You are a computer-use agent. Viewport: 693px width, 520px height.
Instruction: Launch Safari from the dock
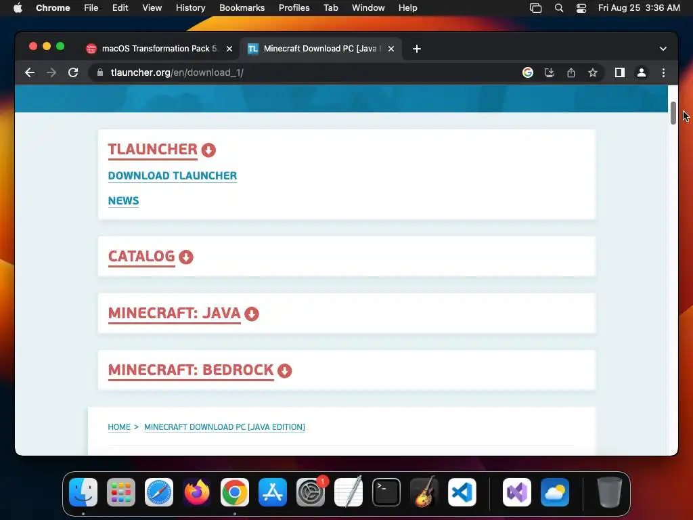[x=159, y=492]
